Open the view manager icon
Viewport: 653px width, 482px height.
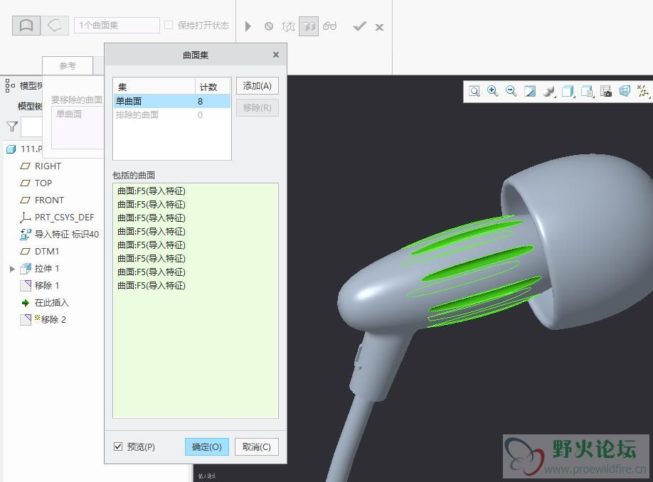pyautogui.click(x=587, y=91)
